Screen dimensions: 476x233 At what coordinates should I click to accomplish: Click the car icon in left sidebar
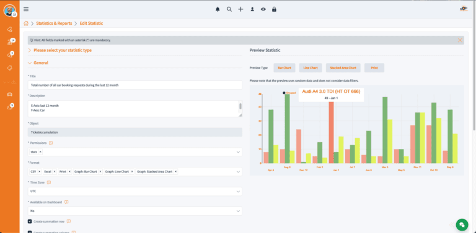coord(10,95)
